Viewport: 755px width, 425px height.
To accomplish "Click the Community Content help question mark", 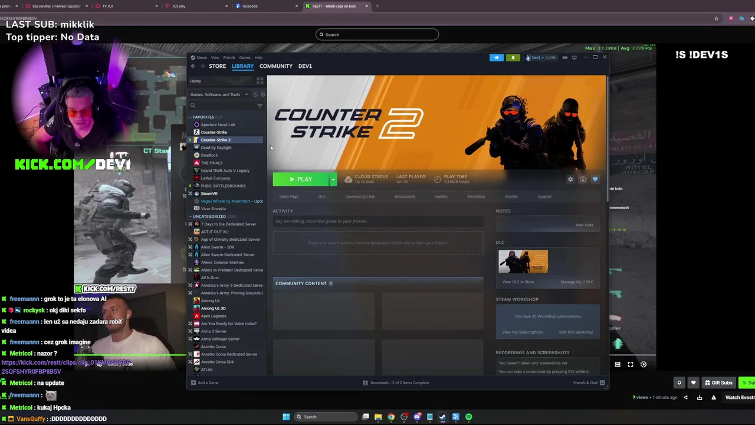I will tap(330, 283).
